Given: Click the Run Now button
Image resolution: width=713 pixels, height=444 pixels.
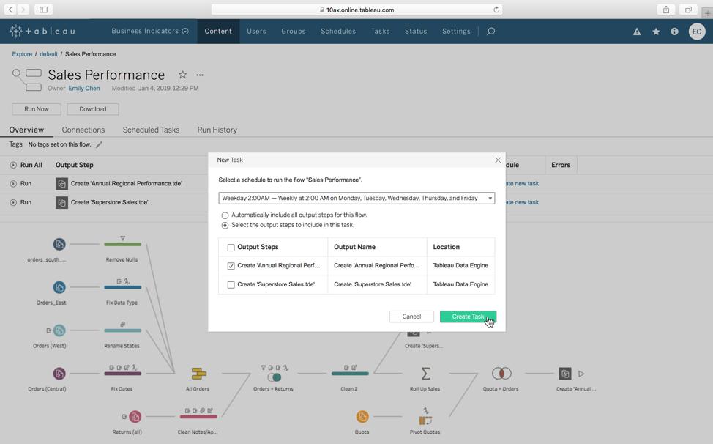Looking at the screenshot, I should coord(37,109).
